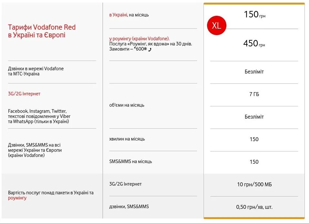309x223 pixels.
Task: Click 'SMS&MMS на місяць' label
Action: point(130,161)
